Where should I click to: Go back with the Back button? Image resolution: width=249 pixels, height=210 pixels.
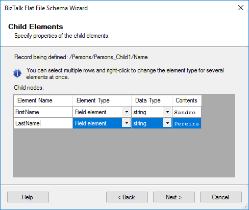[127, 197]
